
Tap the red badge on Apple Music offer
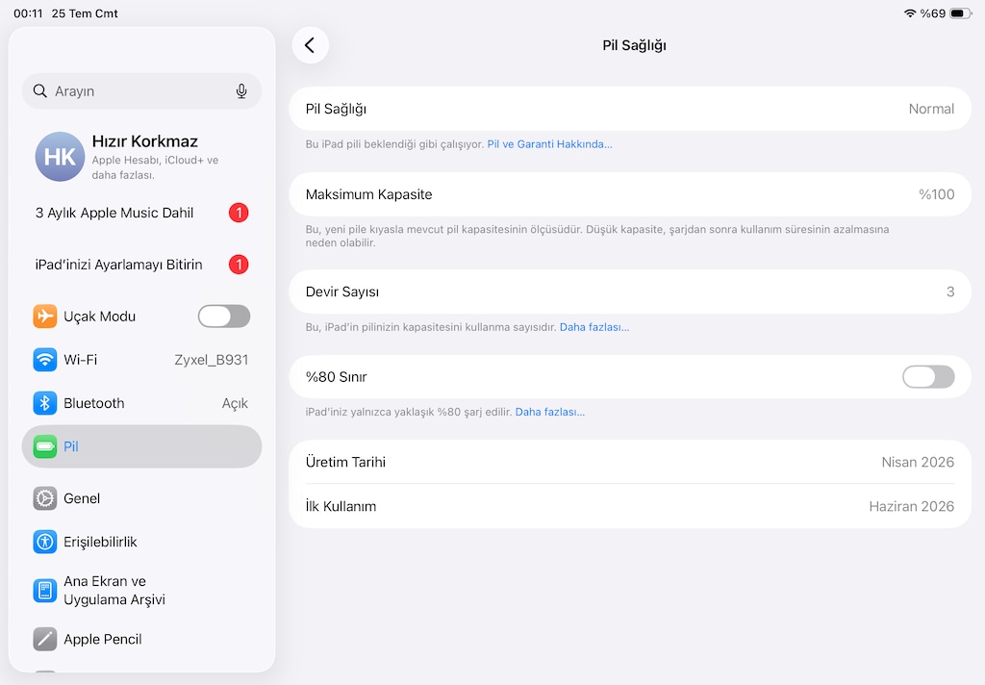[x=239, y=213]
